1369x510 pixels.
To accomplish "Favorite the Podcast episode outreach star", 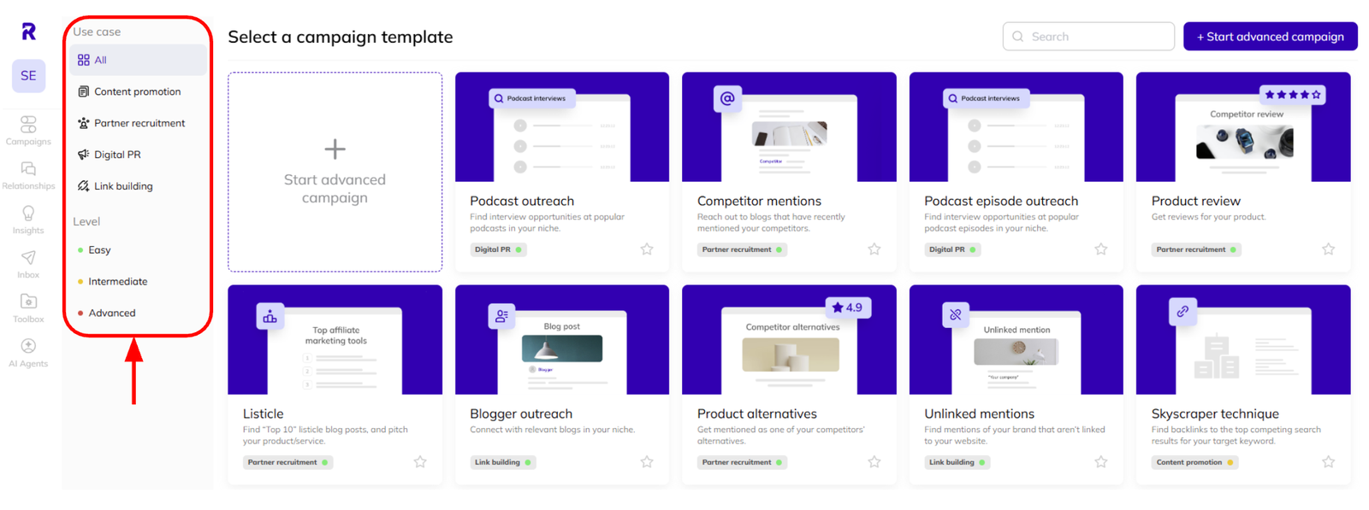I will (x=1101, y=249).
